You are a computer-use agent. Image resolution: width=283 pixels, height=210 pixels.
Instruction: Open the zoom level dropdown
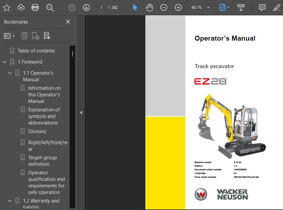coord(208,7)
